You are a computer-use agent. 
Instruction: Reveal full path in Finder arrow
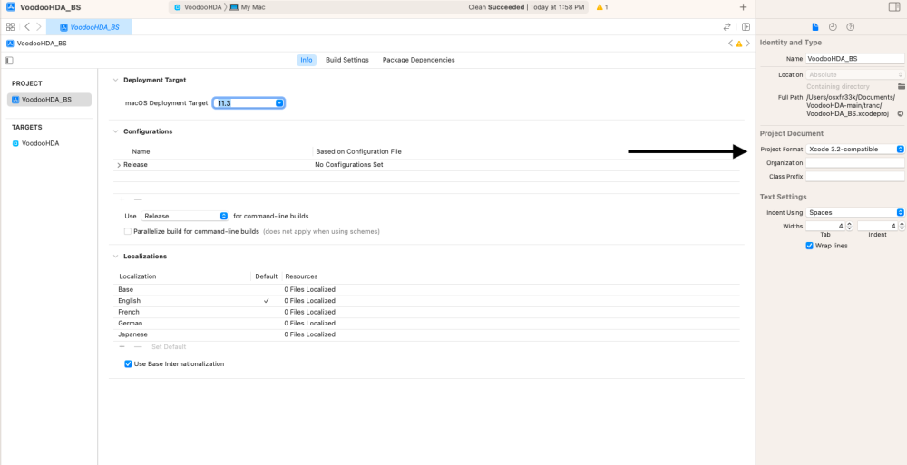(x=901, y=113)
